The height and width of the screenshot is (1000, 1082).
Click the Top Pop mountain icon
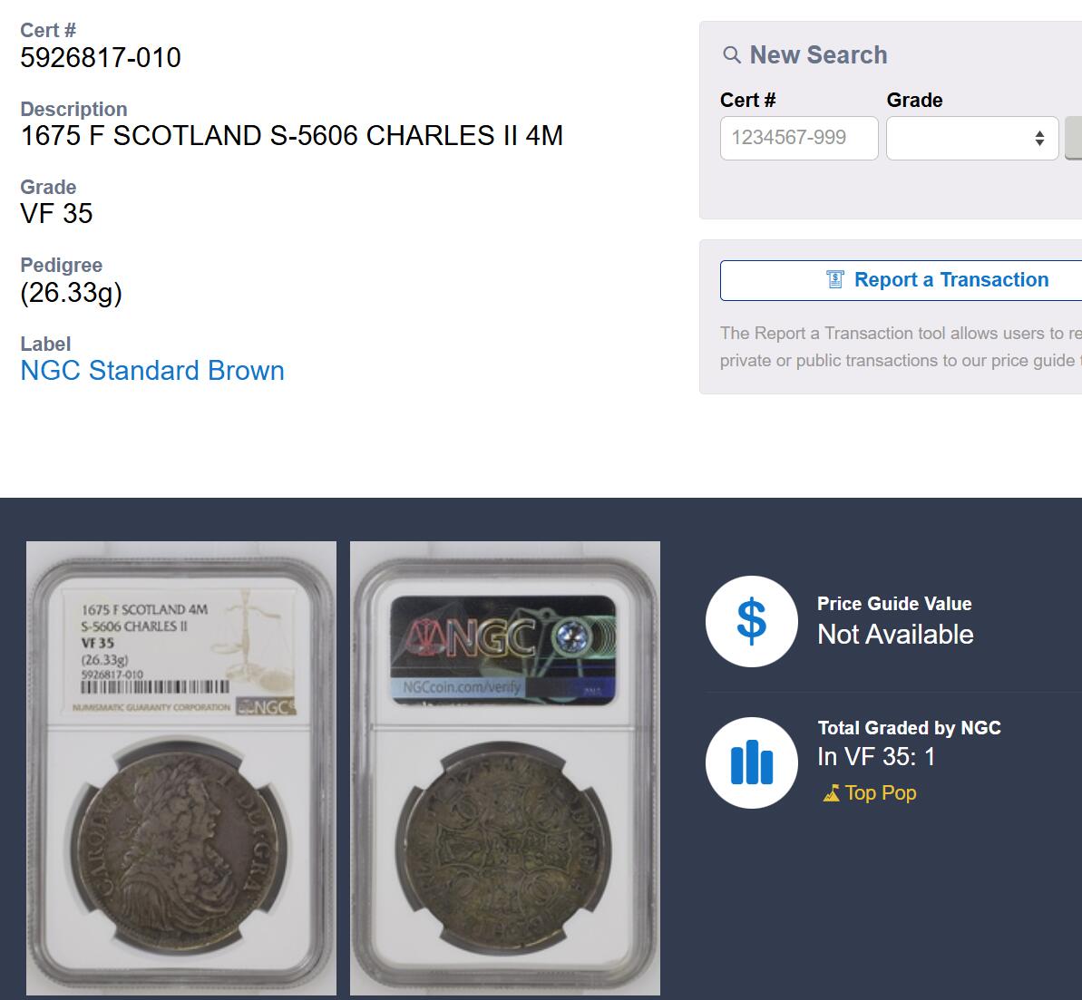(831, 794)
